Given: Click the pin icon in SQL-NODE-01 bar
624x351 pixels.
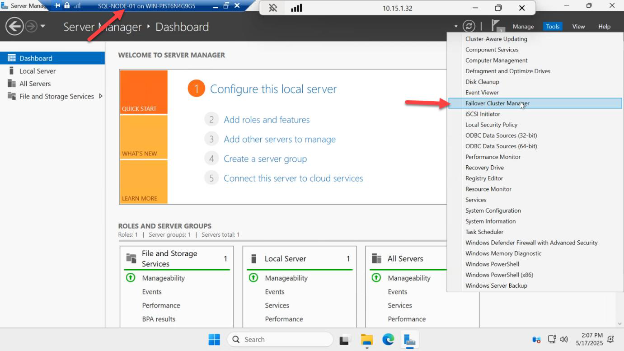Looking at the screenshot, I should point(57,5).
